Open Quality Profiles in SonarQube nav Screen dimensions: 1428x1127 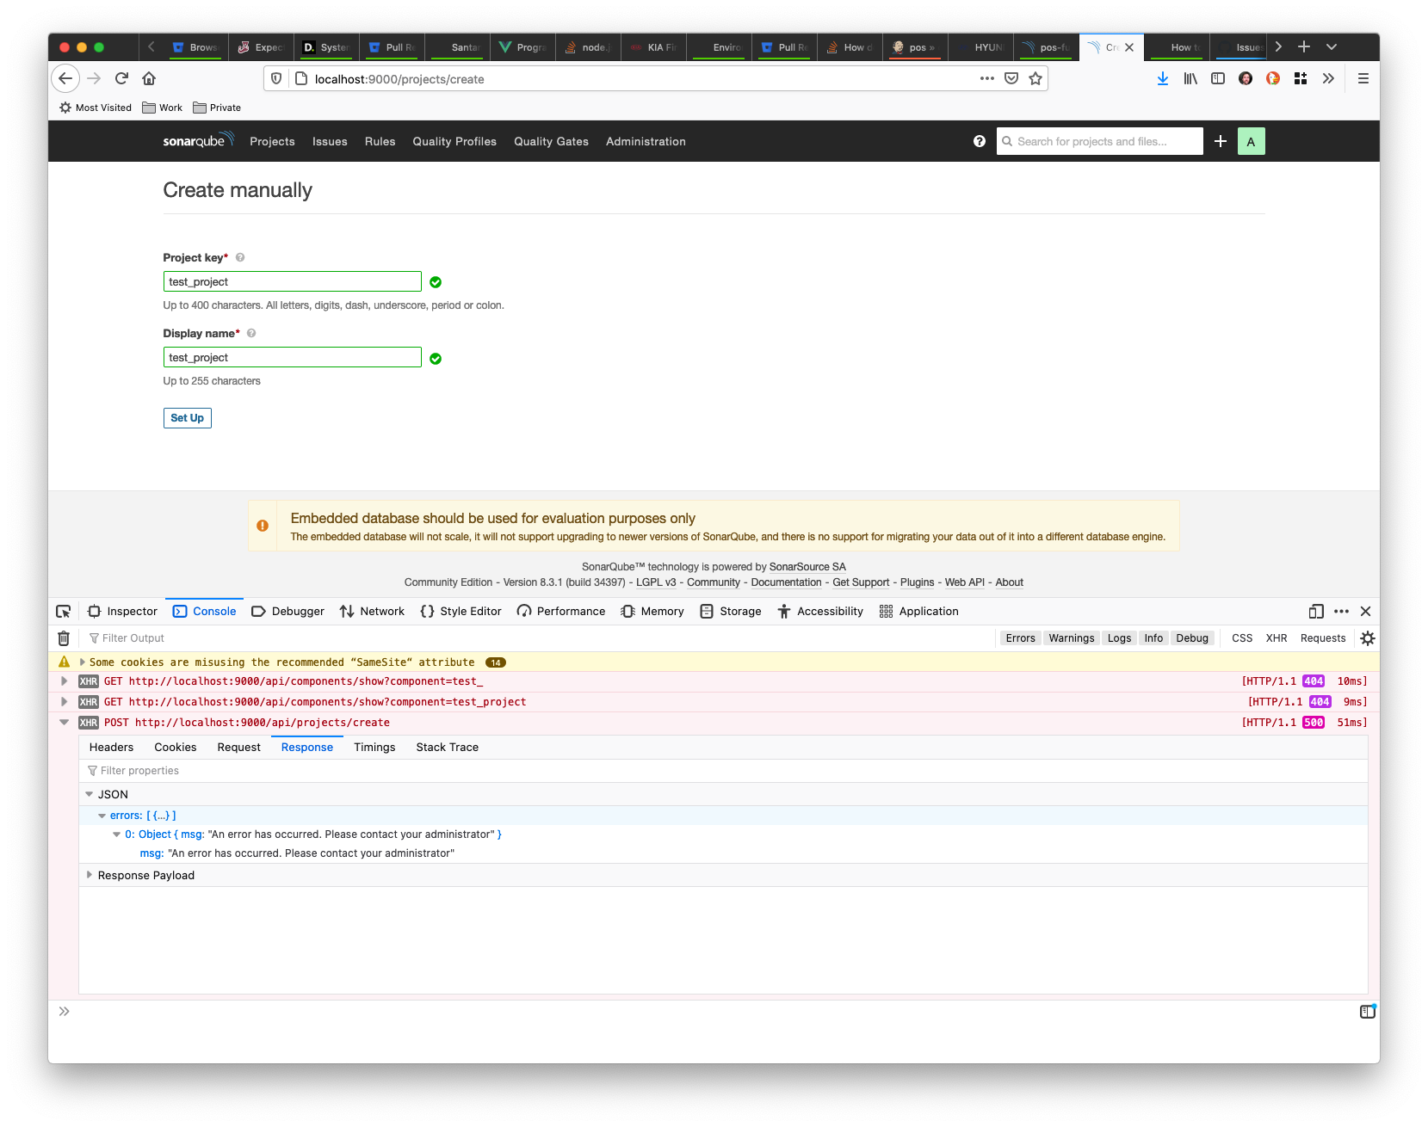click(454, 141)
